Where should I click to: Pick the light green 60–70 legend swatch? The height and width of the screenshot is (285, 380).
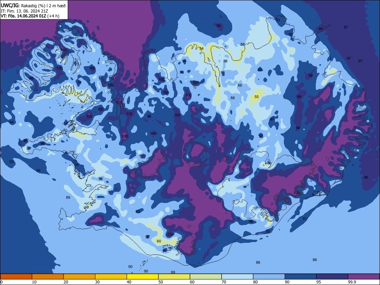click(206, 277)
